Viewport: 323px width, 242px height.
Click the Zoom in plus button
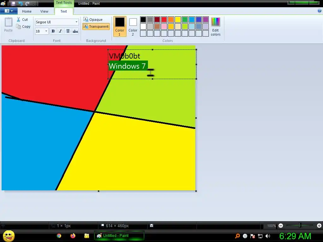319,226
